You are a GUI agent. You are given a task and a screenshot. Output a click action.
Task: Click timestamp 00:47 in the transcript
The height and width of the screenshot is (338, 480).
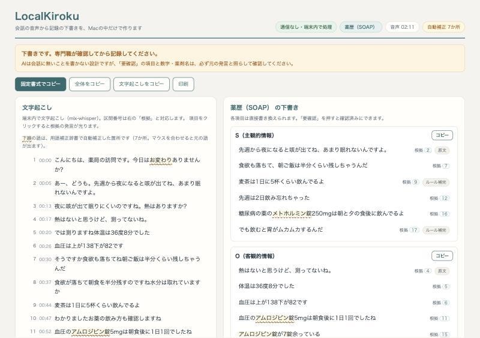coord(46,318)
